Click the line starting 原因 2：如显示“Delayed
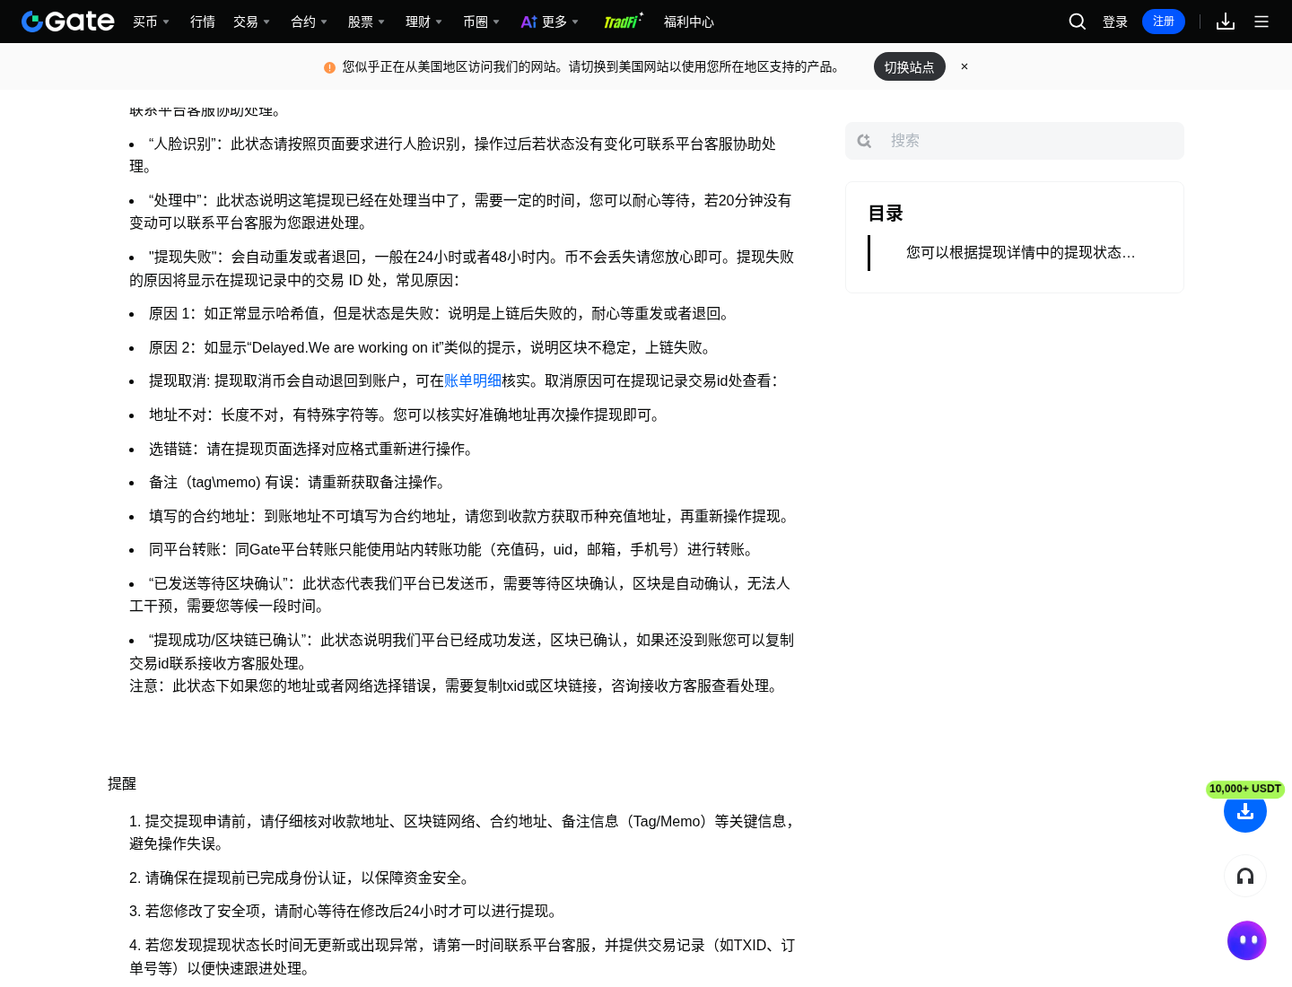Screen dimensions: 1292x987 432,347
